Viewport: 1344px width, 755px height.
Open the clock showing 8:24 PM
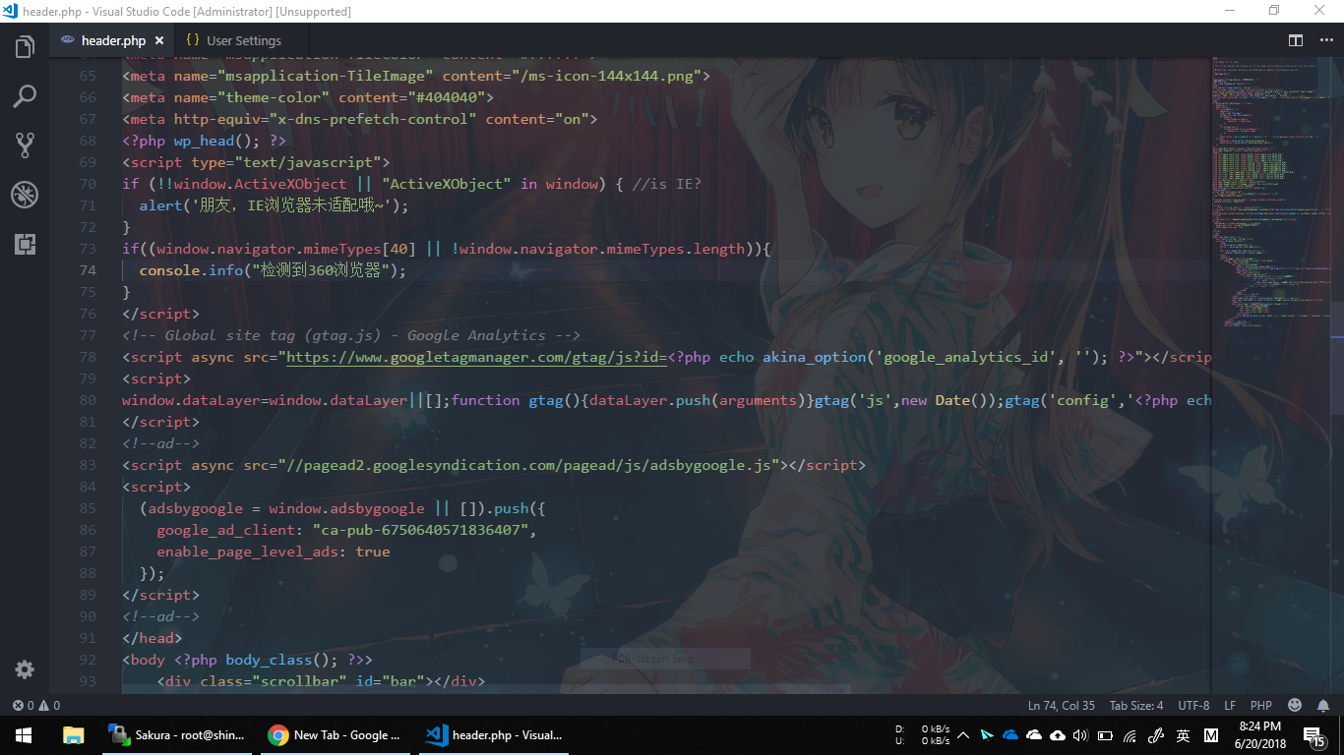pos(1258,734)
